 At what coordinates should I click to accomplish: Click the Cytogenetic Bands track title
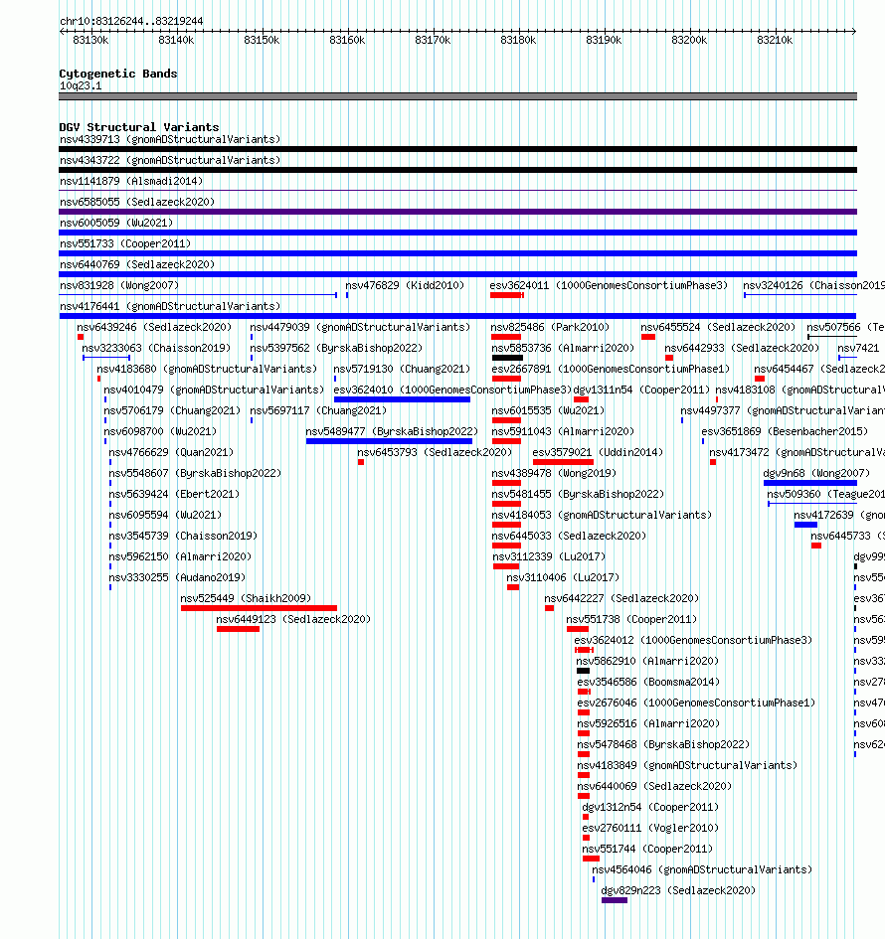click(x=118, y=74)
